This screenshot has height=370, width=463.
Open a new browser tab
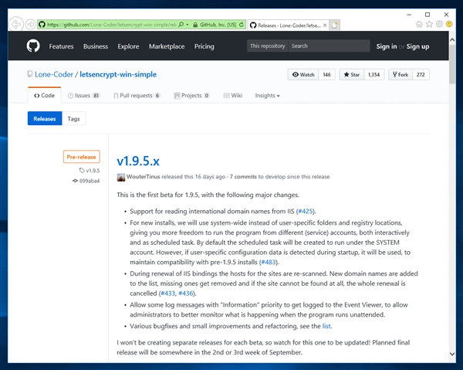(x=335, y=25)
